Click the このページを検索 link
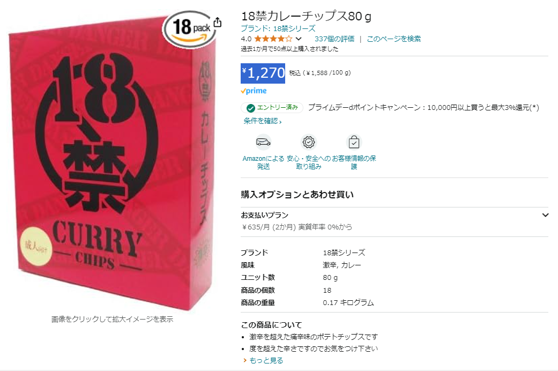 pos(393,39)
